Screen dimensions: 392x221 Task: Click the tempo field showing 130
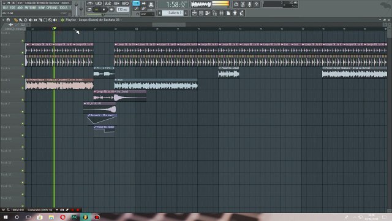coord(123,10)
